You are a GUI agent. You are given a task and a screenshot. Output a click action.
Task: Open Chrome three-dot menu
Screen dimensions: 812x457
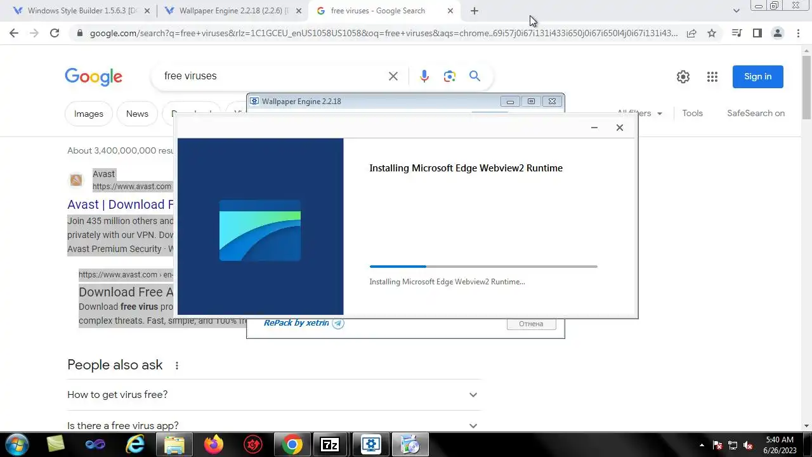coord(797,33)
